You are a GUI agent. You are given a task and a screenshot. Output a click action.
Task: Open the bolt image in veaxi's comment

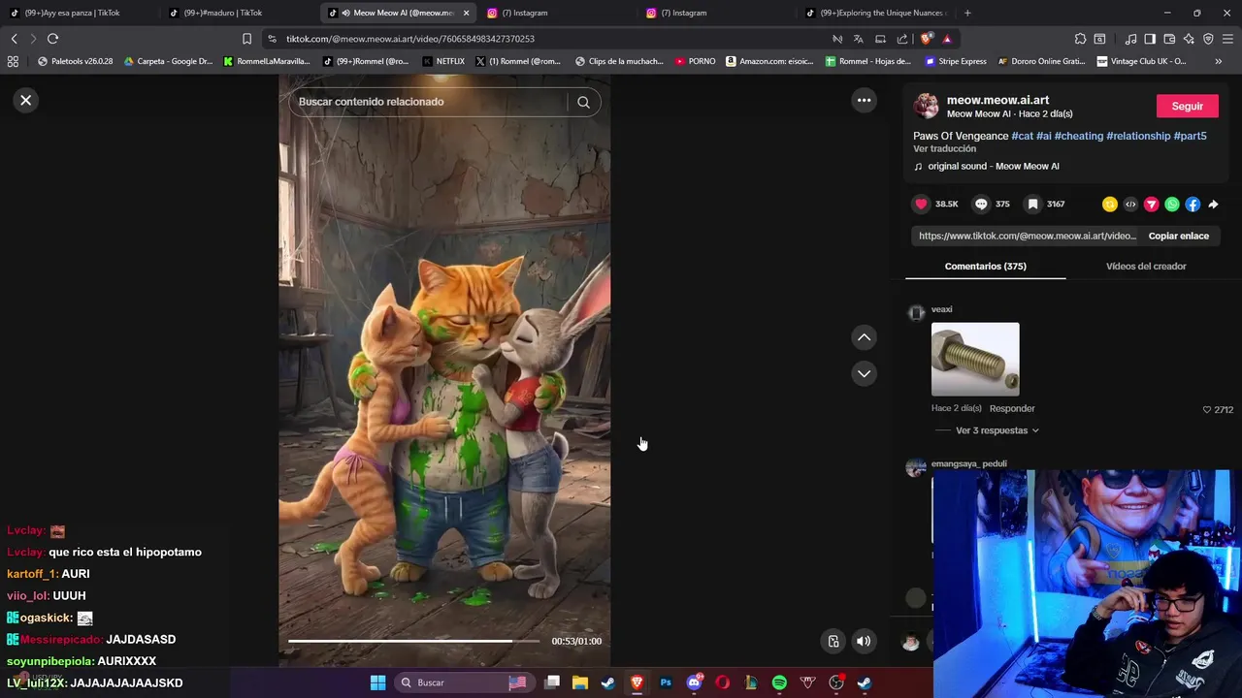coord(975,360)
